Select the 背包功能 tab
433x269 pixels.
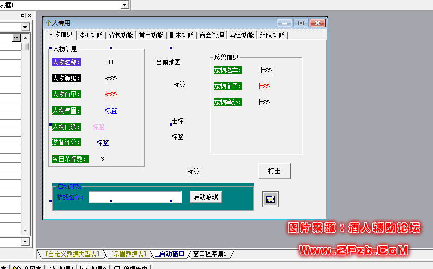point(121,35)
